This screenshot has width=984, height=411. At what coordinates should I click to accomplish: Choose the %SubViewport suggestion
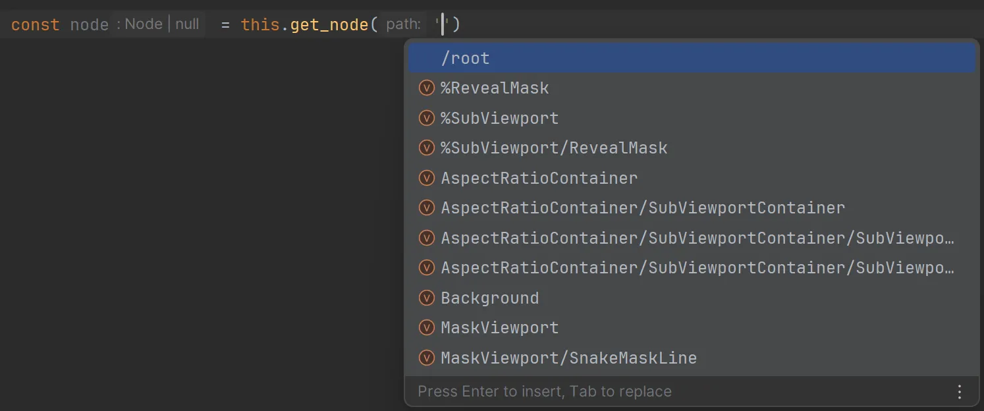(x=692, y=119)
